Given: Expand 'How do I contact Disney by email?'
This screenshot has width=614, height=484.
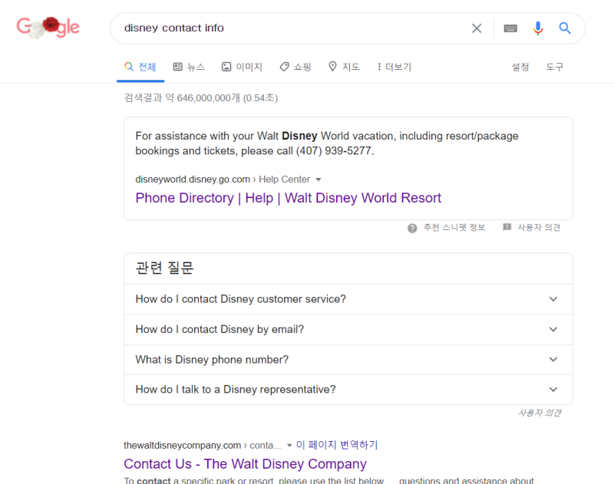Looking at the screenshot, I should click(x=348, y=330).
